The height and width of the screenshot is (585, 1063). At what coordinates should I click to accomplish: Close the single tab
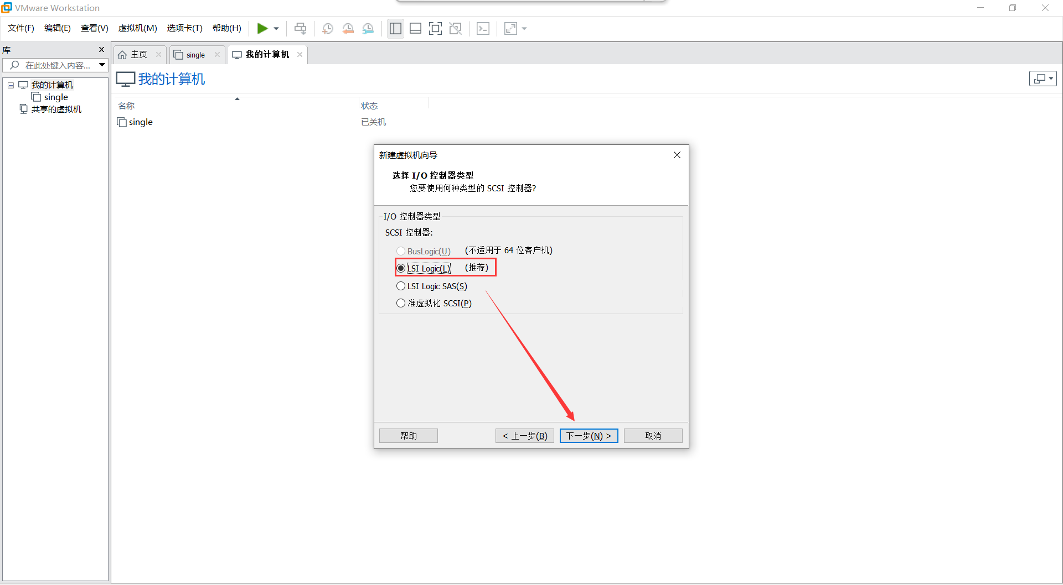pyautogui.click(x=217, y=54)
